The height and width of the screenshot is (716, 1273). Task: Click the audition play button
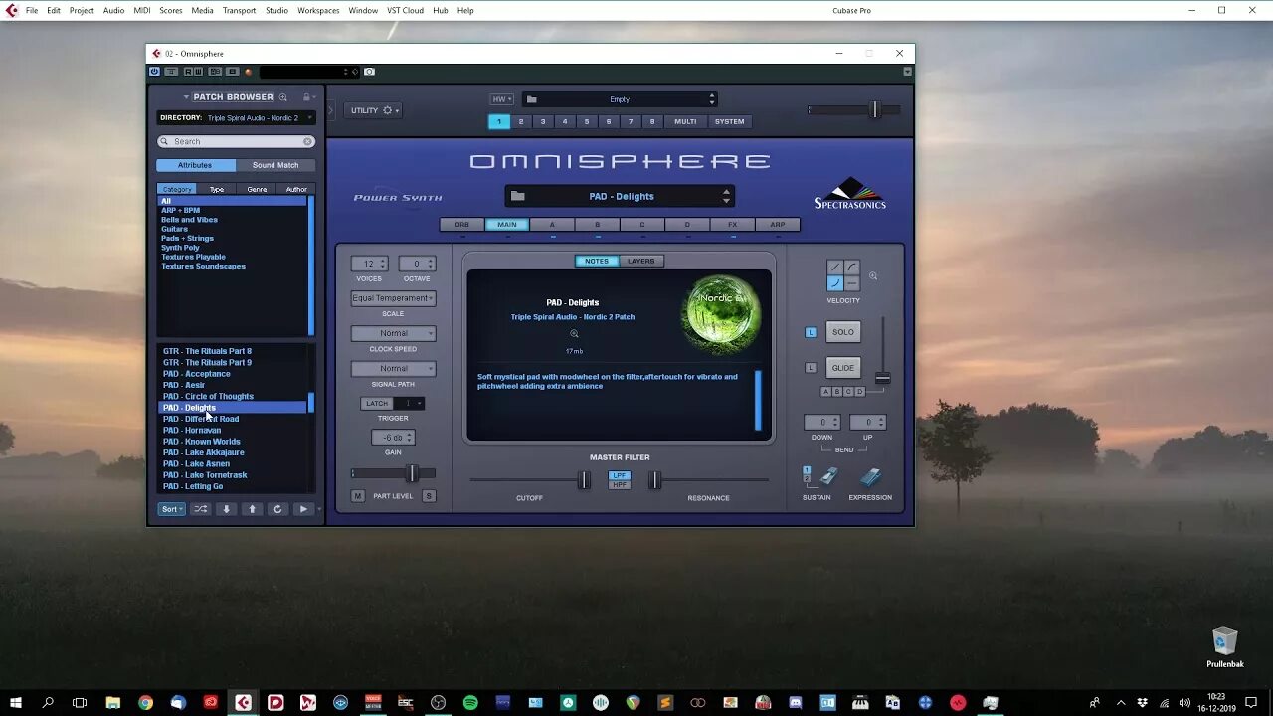[303, 509]
